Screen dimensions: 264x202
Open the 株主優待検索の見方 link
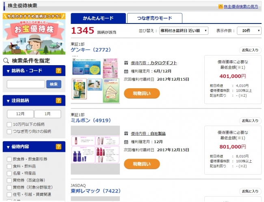[241, 6]
